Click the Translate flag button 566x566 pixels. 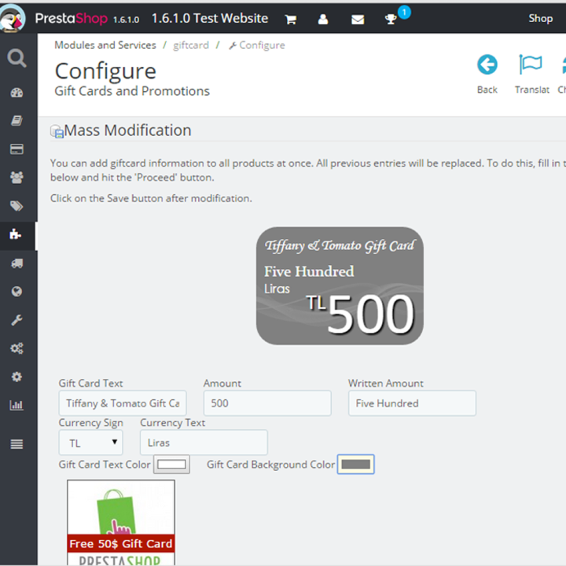click(531, 74)
